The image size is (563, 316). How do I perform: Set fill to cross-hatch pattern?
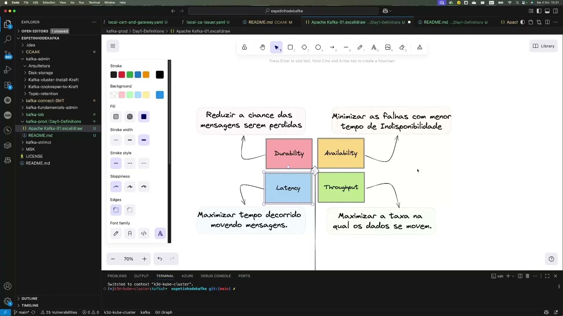[x=130, y=117]
